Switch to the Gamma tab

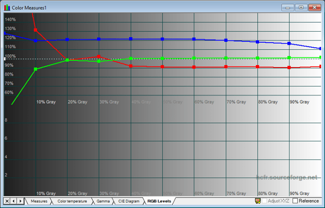[103, 201]
